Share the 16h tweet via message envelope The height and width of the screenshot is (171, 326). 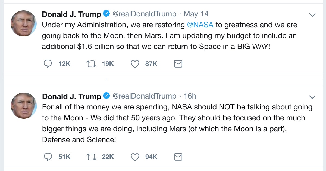pos(178,157)
